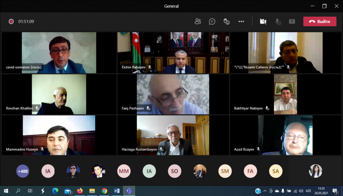Expand the +488 additional participants list
Screen dimensions: 343x196
(23, 171)
